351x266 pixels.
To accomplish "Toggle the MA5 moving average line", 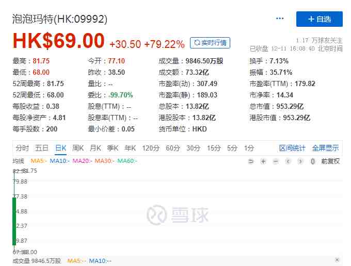I will [39, 161].
